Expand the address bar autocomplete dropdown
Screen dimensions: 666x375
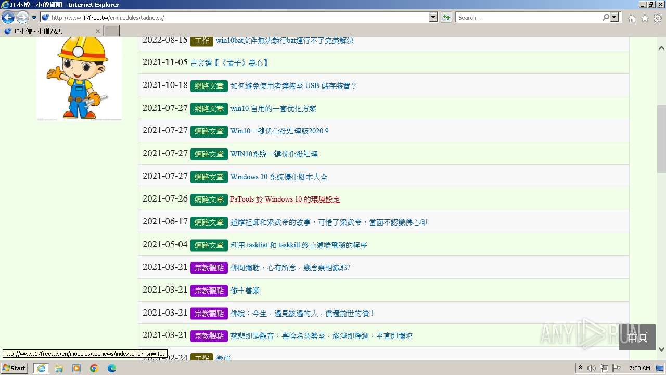pos(433,17)
